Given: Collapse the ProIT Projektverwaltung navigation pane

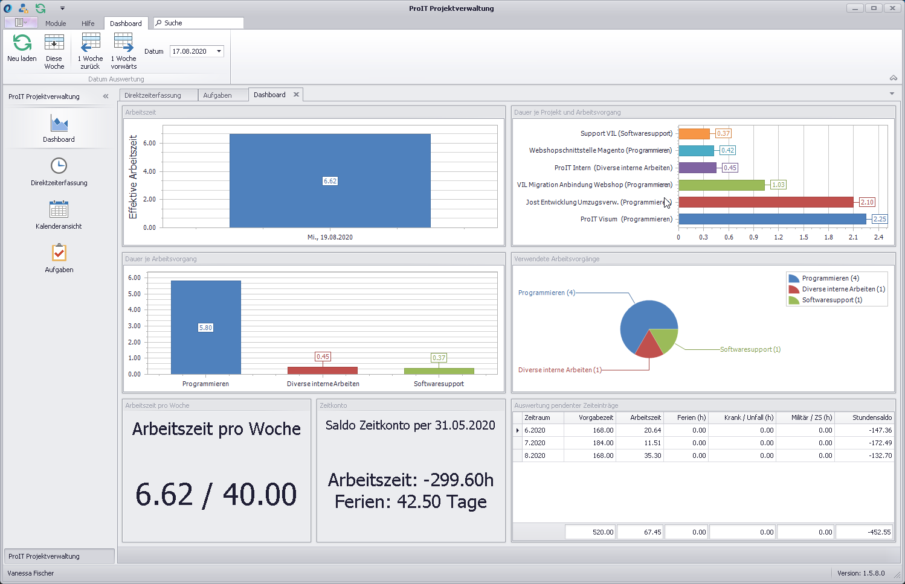Looking at the screenshot, I should click(106, 97).
